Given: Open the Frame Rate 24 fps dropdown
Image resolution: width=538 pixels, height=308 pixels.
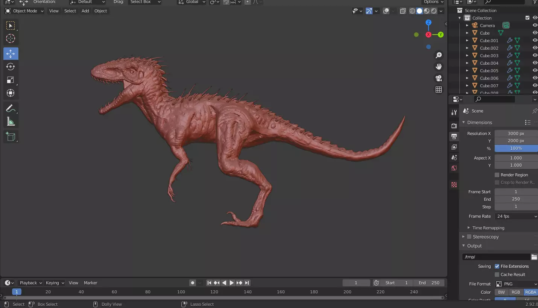Looking at the screenshot, I should [516, 216].
